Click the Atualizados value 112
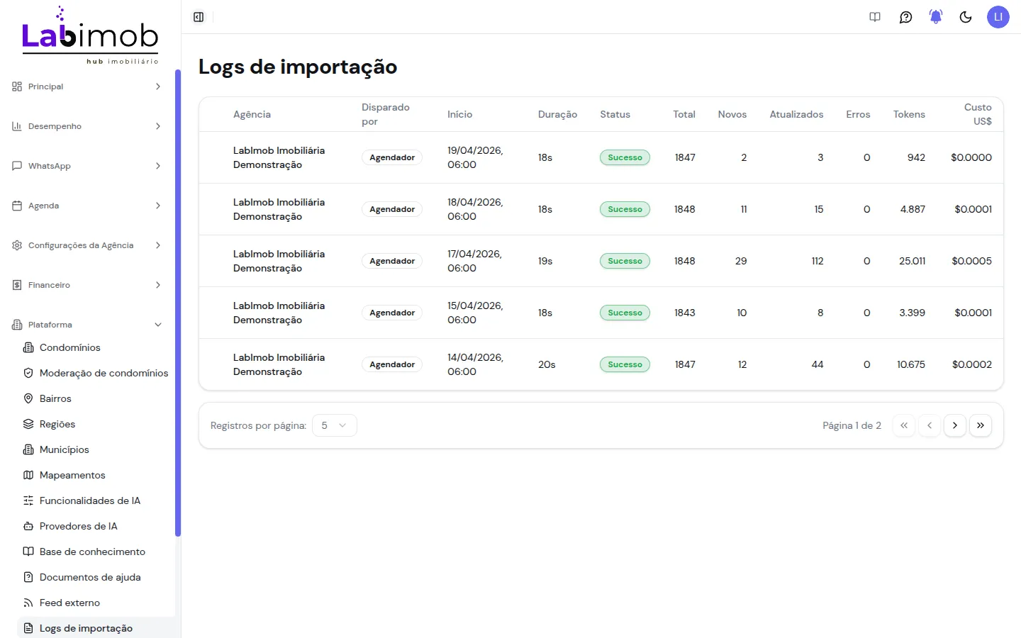The width and height of the screenshot is (1021, 638). point(818,261)
